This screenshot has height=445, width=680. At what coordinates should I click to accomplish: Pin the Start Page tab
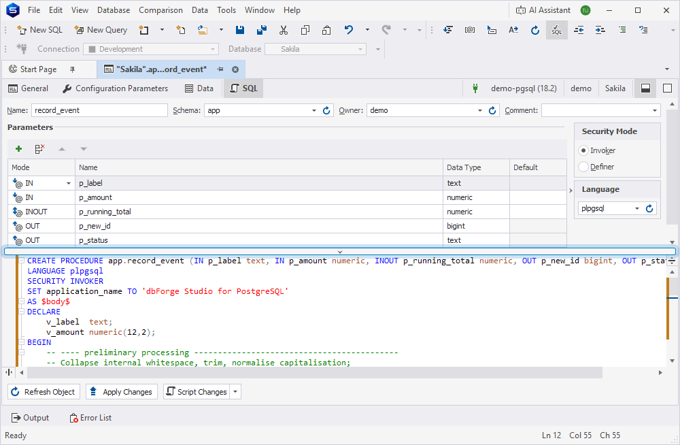(x=73, y=69)
